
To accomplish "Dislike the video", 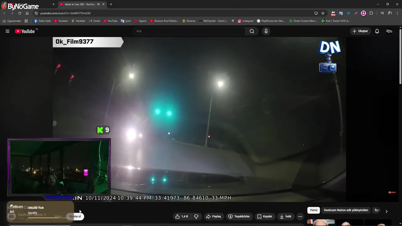I will click(197, 216).
